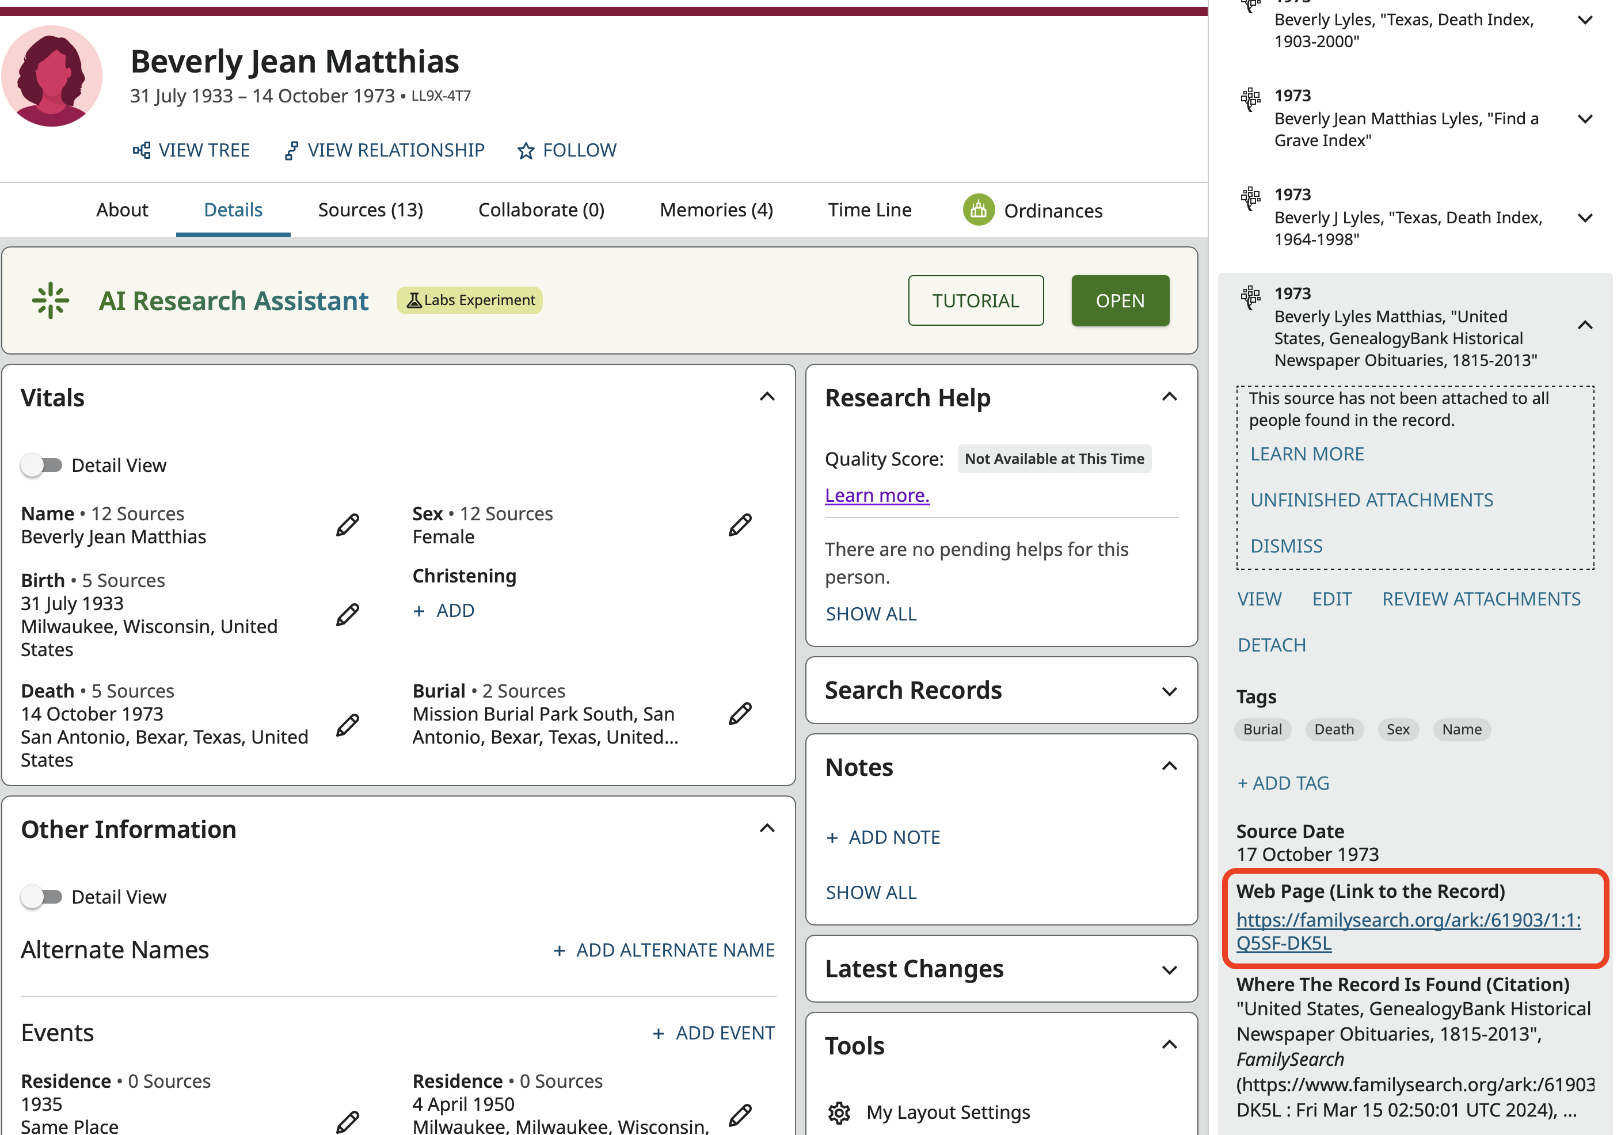The height and width of the screenshot is (1135, 1621).
Task: Toggle Detail View in Other Information
Action: (x=41, y=896)
